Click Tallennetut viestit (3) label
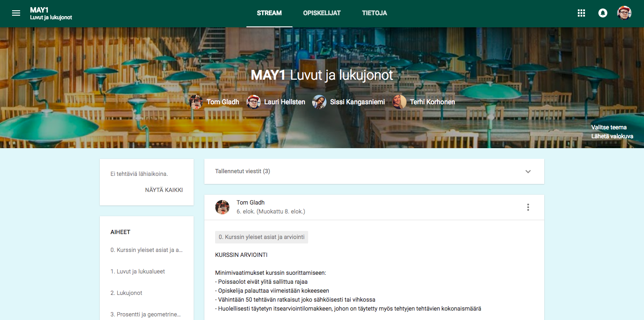Screen dimensions: 644x320 (242, 171)
